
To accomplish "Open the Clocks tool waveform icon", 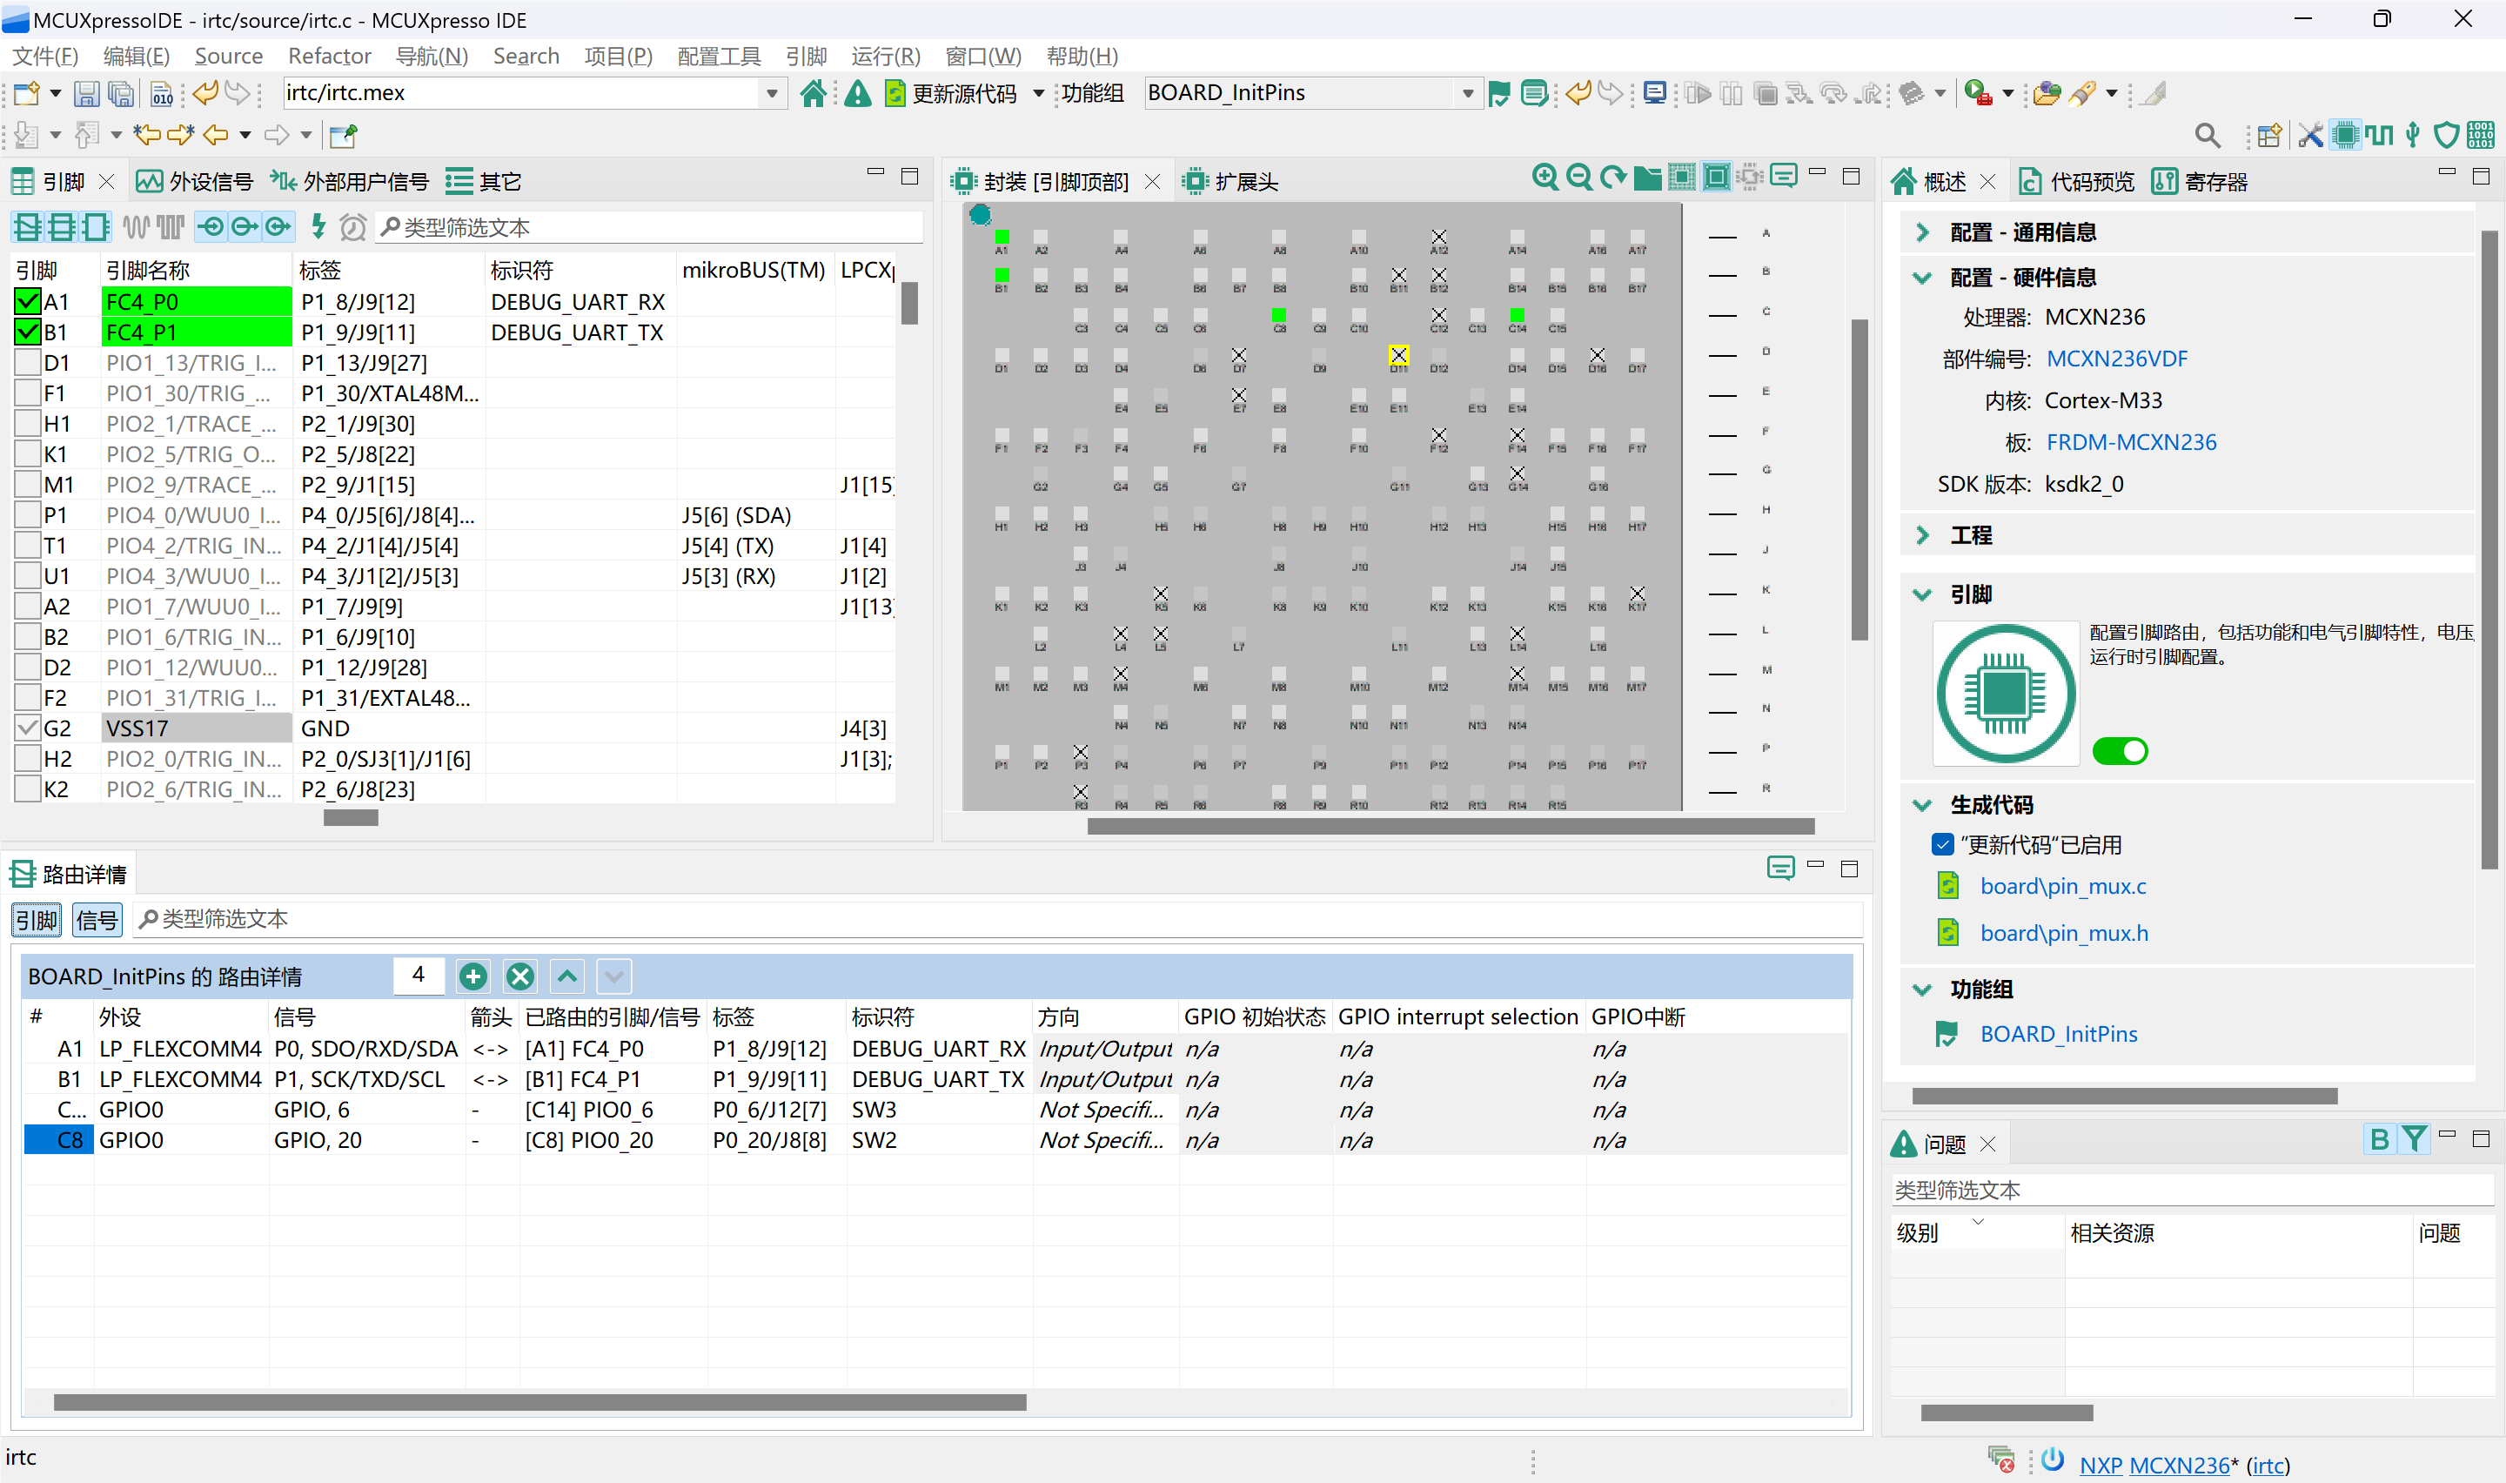I will click(2379, 135).
